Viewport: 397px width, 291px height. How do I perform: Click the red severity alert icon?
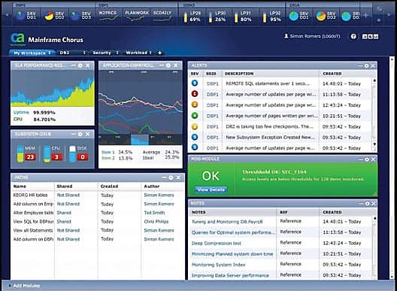pyautogui.click(x=195, y=94)
